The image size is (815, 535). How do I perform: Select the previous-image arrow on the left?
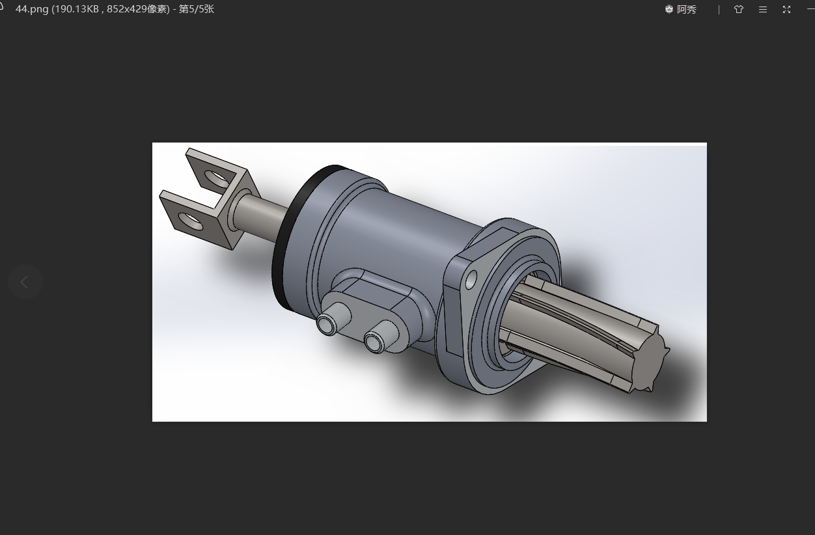tap(25, 281)
